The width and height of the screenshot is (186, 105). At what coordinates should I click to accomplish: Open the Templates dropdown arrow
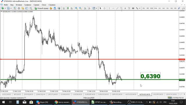(96, 8)
